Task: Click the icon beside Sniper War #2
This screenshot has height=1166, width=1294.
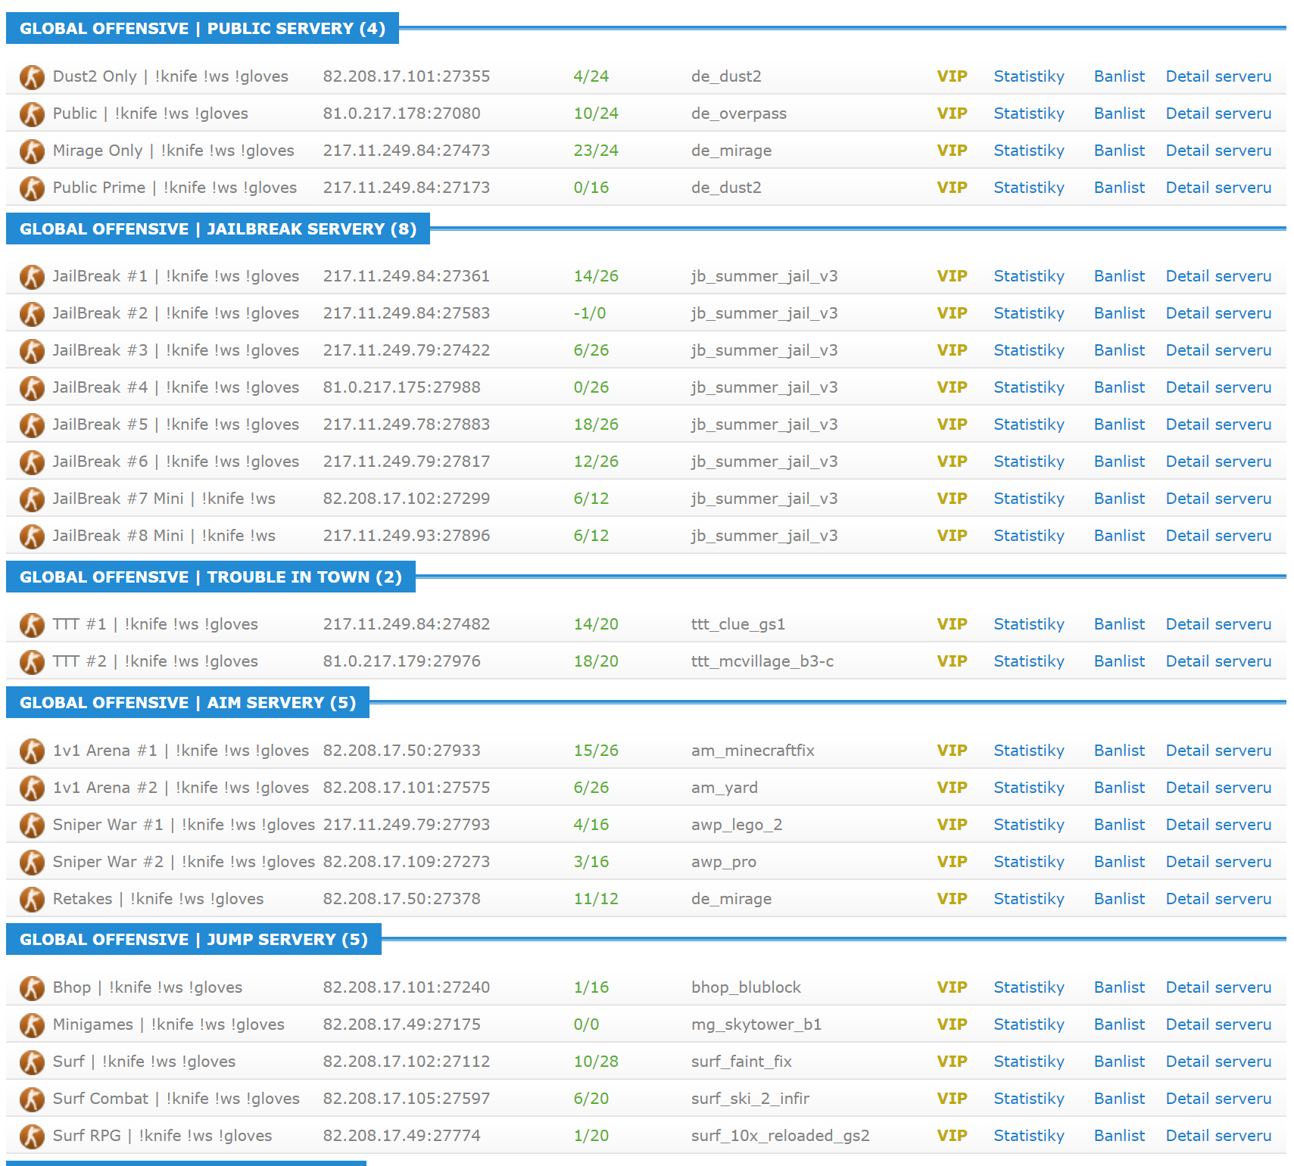Action: [32, 863]
